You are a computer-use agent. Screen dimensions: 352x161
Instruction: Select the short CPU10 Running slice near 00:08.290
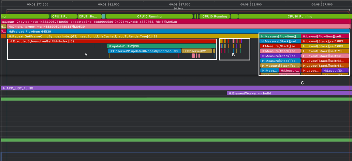tap(214, 16)
